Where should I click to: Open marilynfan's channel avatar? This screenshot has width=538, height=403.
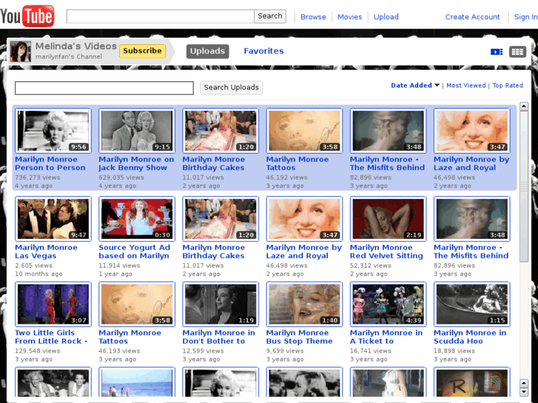[20, 52]
